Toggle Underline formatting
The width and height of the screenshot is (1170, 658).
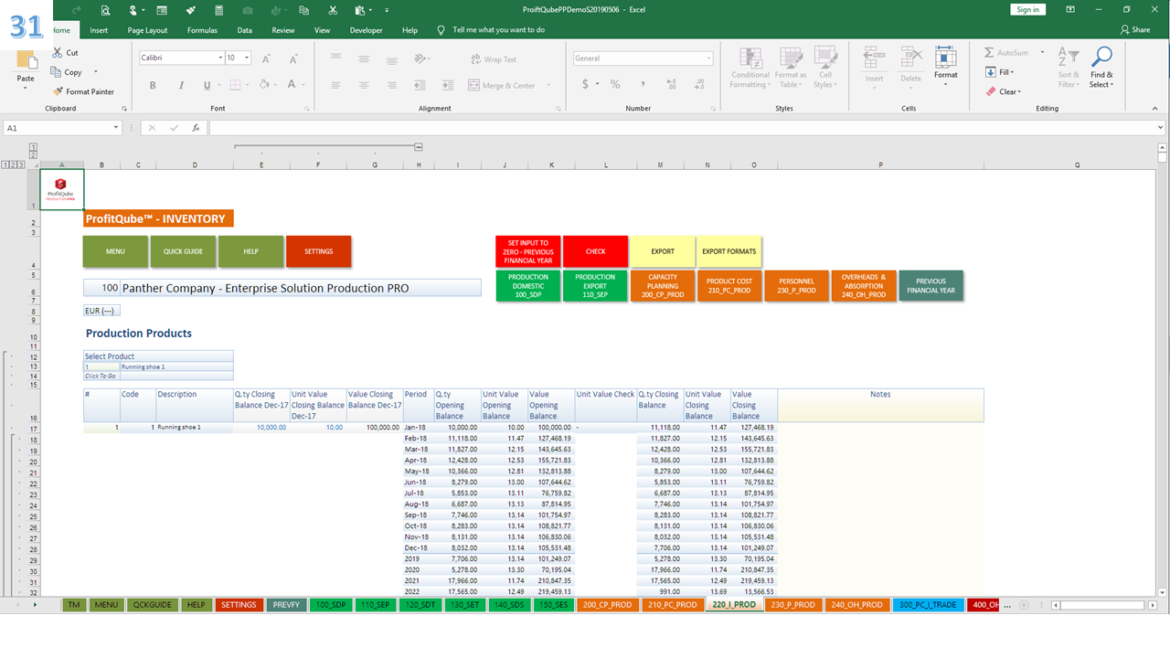[207, 85]
